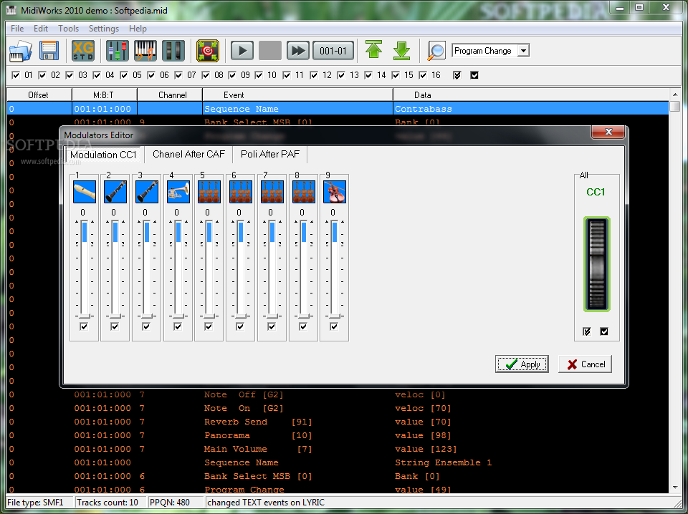Screen dimensions: 688x514
Task: Click check-all channels icon in filter row
Action: [457, 75]
